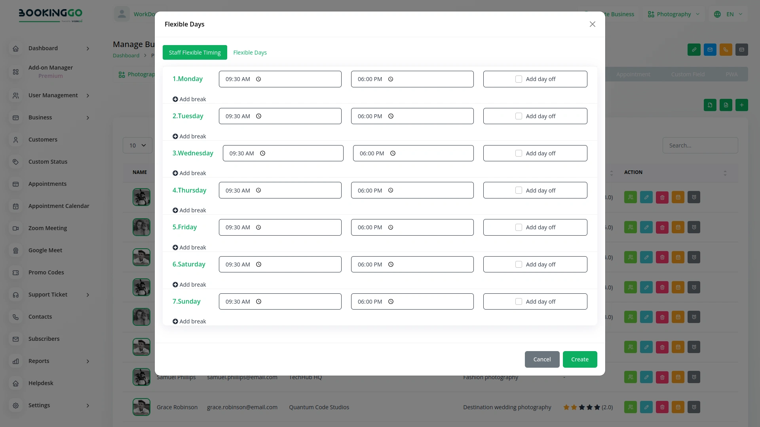Click the green plus icon to add staff
760x427 pixels.
click(742, 105)
